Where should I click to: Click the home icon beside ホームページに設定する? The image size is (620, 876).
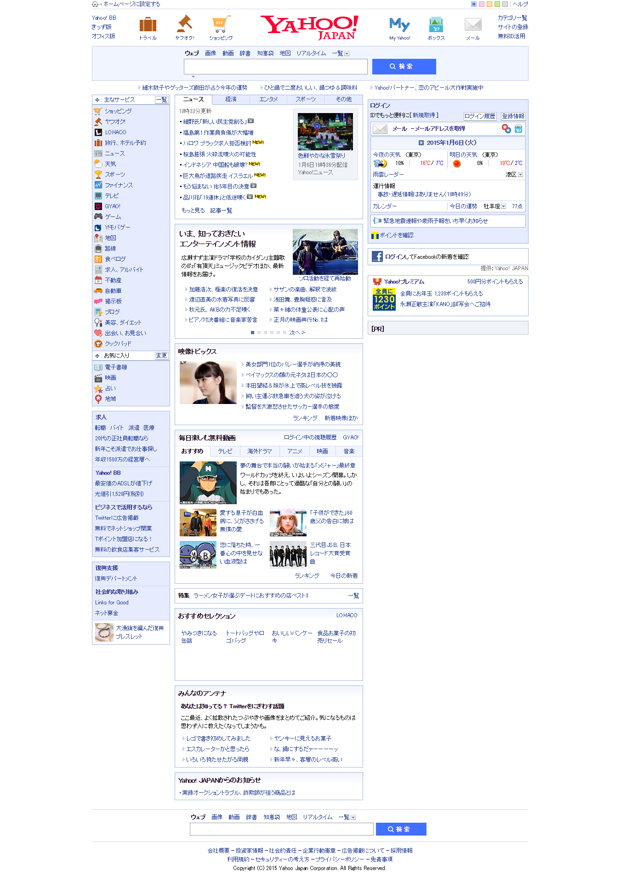(95, 4)
